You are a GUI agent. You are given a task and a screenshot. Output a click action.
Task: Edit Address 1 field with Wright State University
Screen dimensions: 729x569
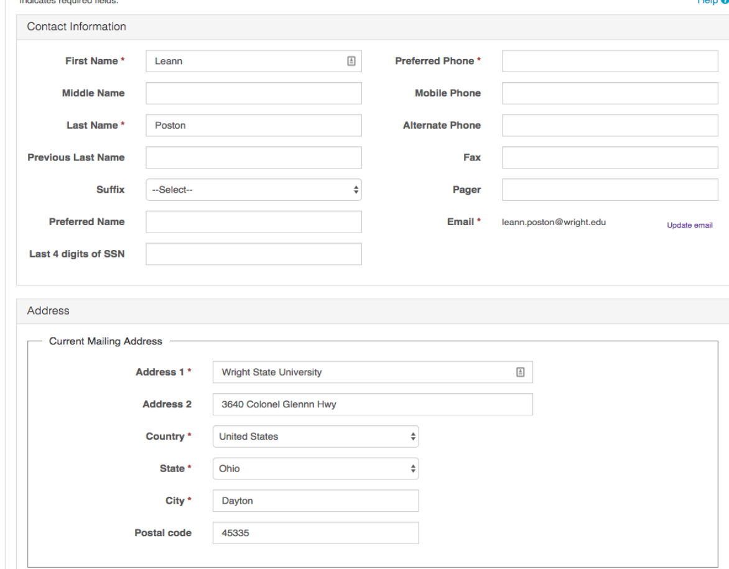373,372
